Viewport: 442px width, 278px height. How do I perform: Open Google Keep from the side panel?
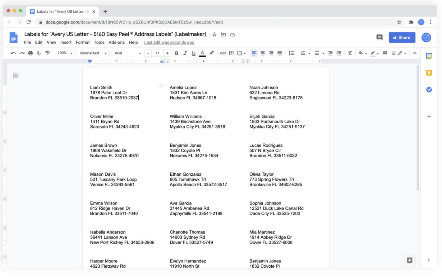pyautogui.click(x=429, y=73)
